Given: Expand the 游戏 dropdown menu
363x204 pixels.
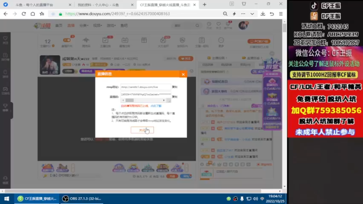Looking at the screenshot, I should 111,25.
